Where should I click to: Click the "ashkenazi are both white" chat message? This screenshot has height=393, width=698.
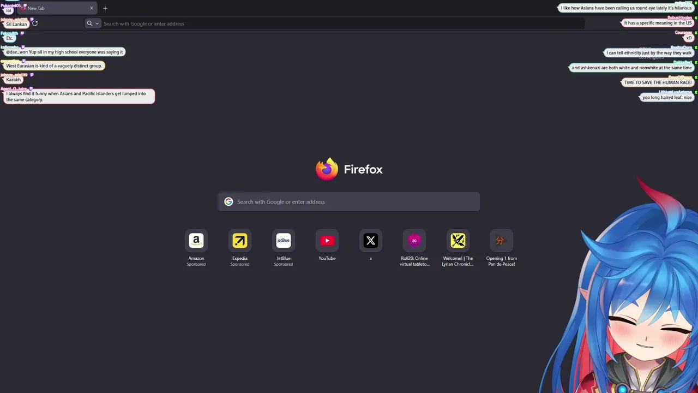tap(631, 68)
